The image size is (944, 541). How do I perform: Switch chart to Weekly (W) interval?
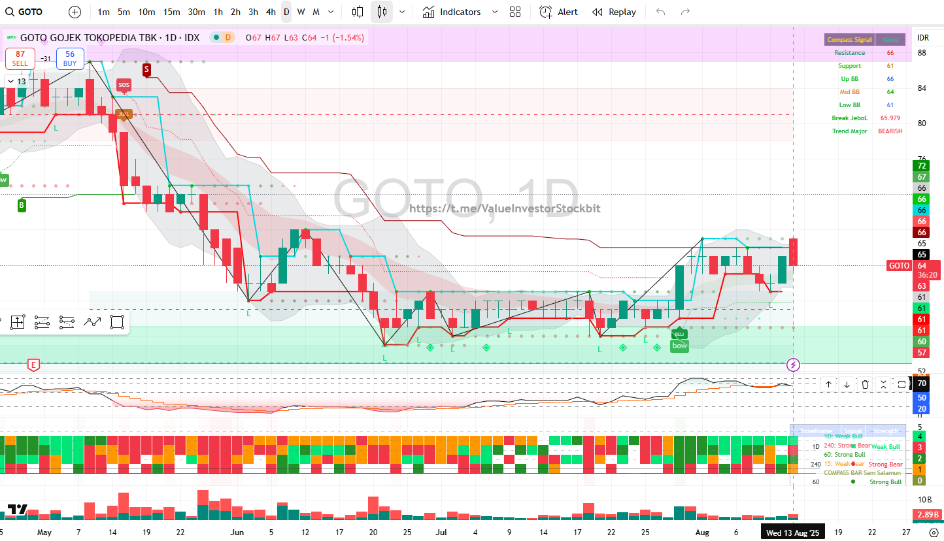(x=301, y=12)
